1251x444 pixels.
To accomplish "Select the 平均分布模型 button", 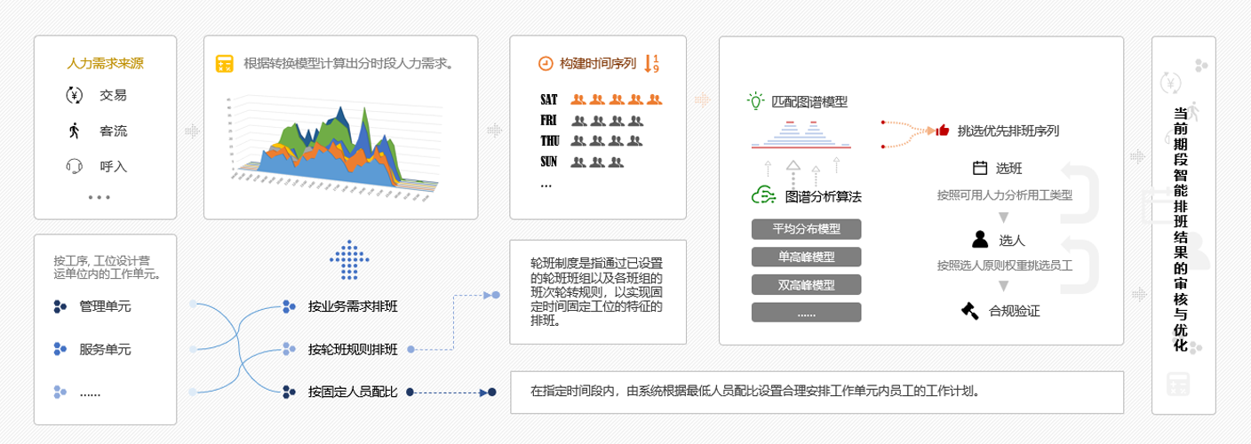I will (806, 229).
